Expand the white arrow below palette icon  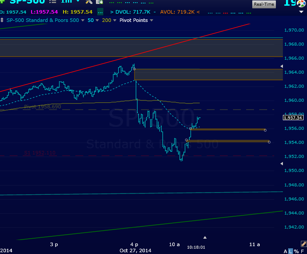(x=301, y=12)
